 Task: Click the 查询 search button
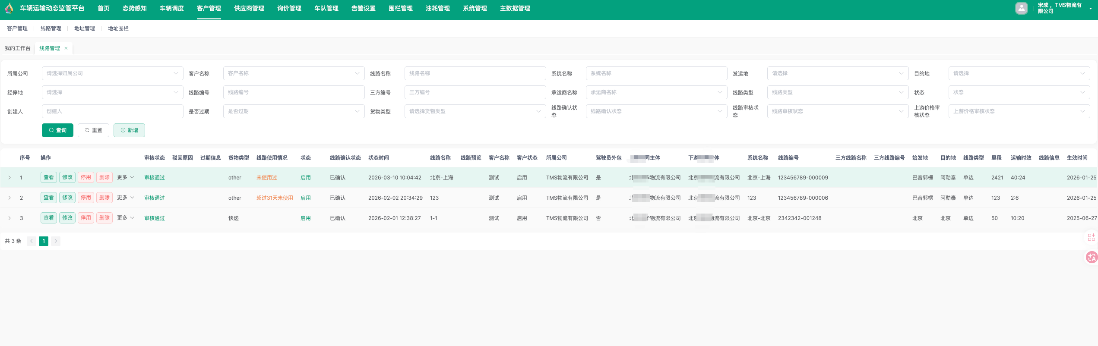tap(57, 130)
